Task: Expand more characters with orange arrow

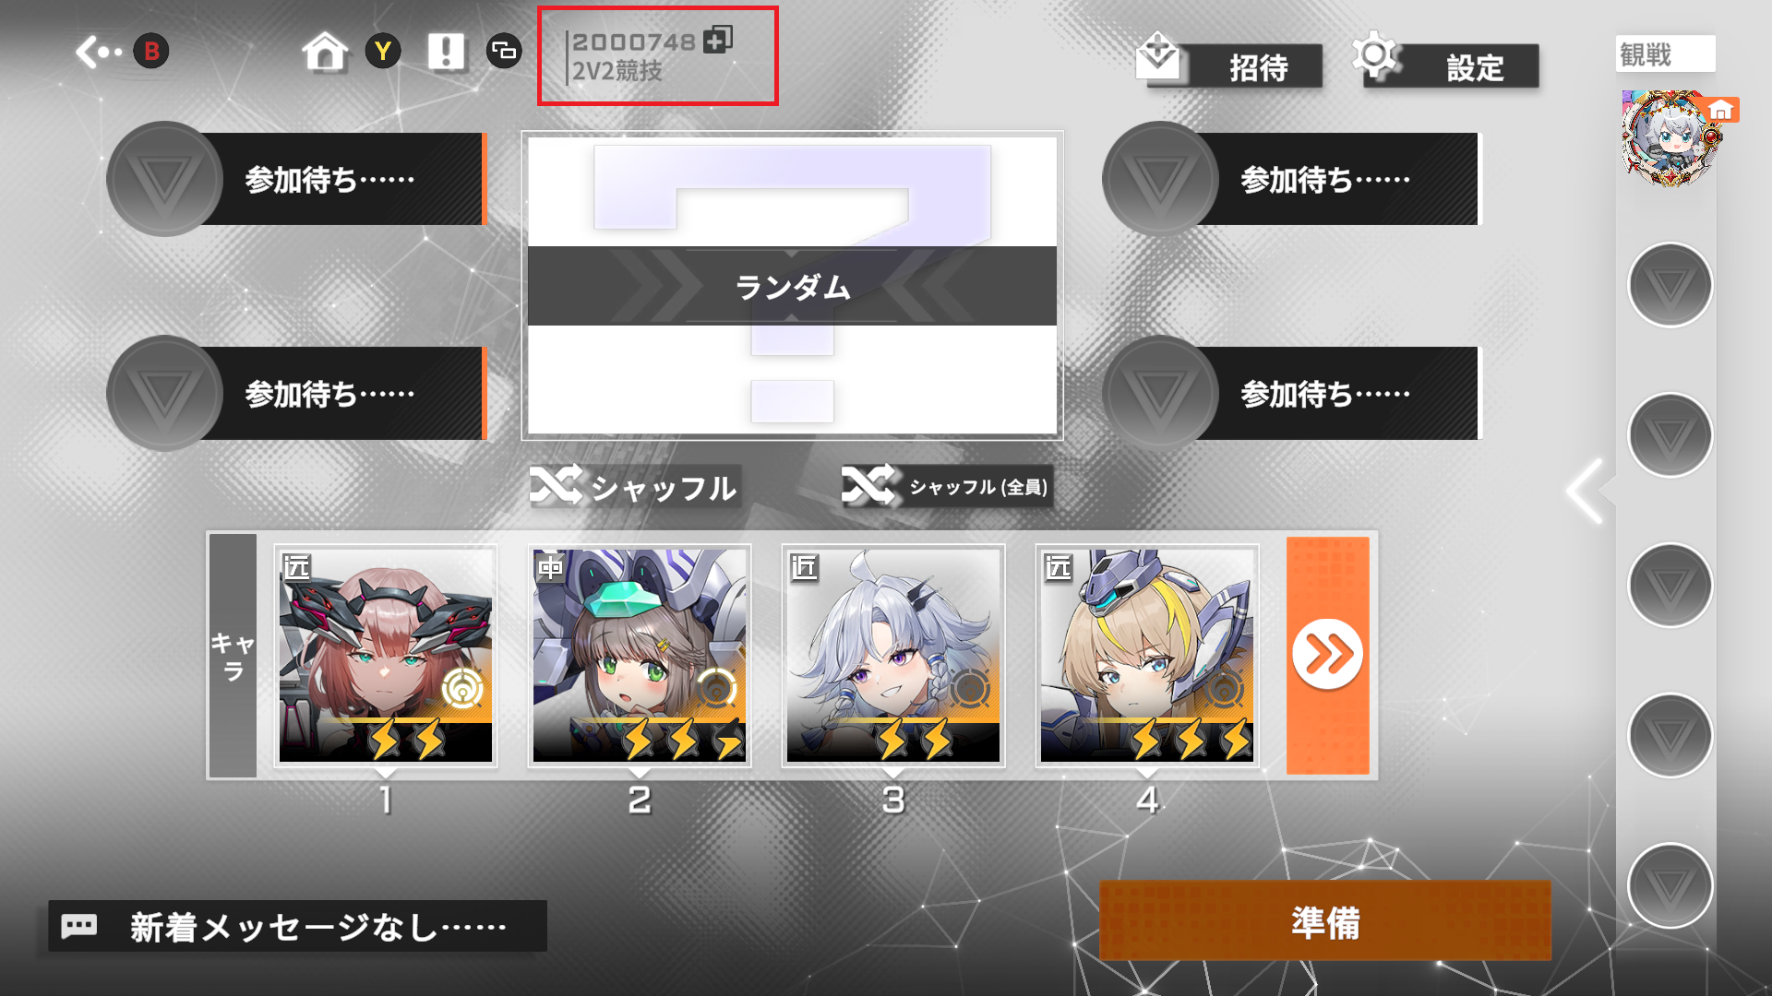Action: (1327, 656)
